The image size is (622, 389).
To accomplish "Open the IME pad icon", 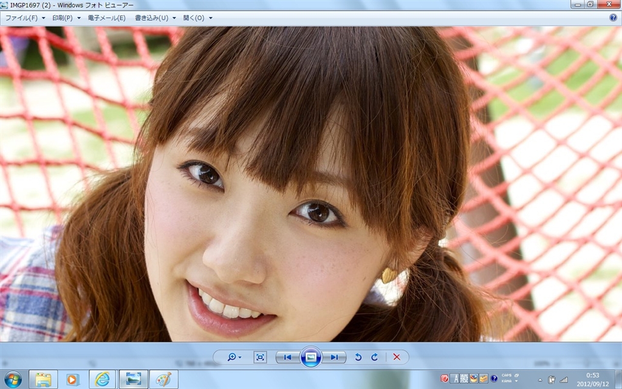I will [474, 378].
